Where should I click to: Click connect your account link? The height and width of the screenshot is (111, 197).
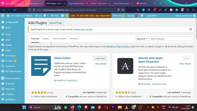83,29
